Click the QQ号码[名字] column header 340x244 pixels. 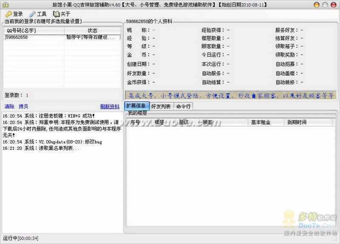[34, 31]
